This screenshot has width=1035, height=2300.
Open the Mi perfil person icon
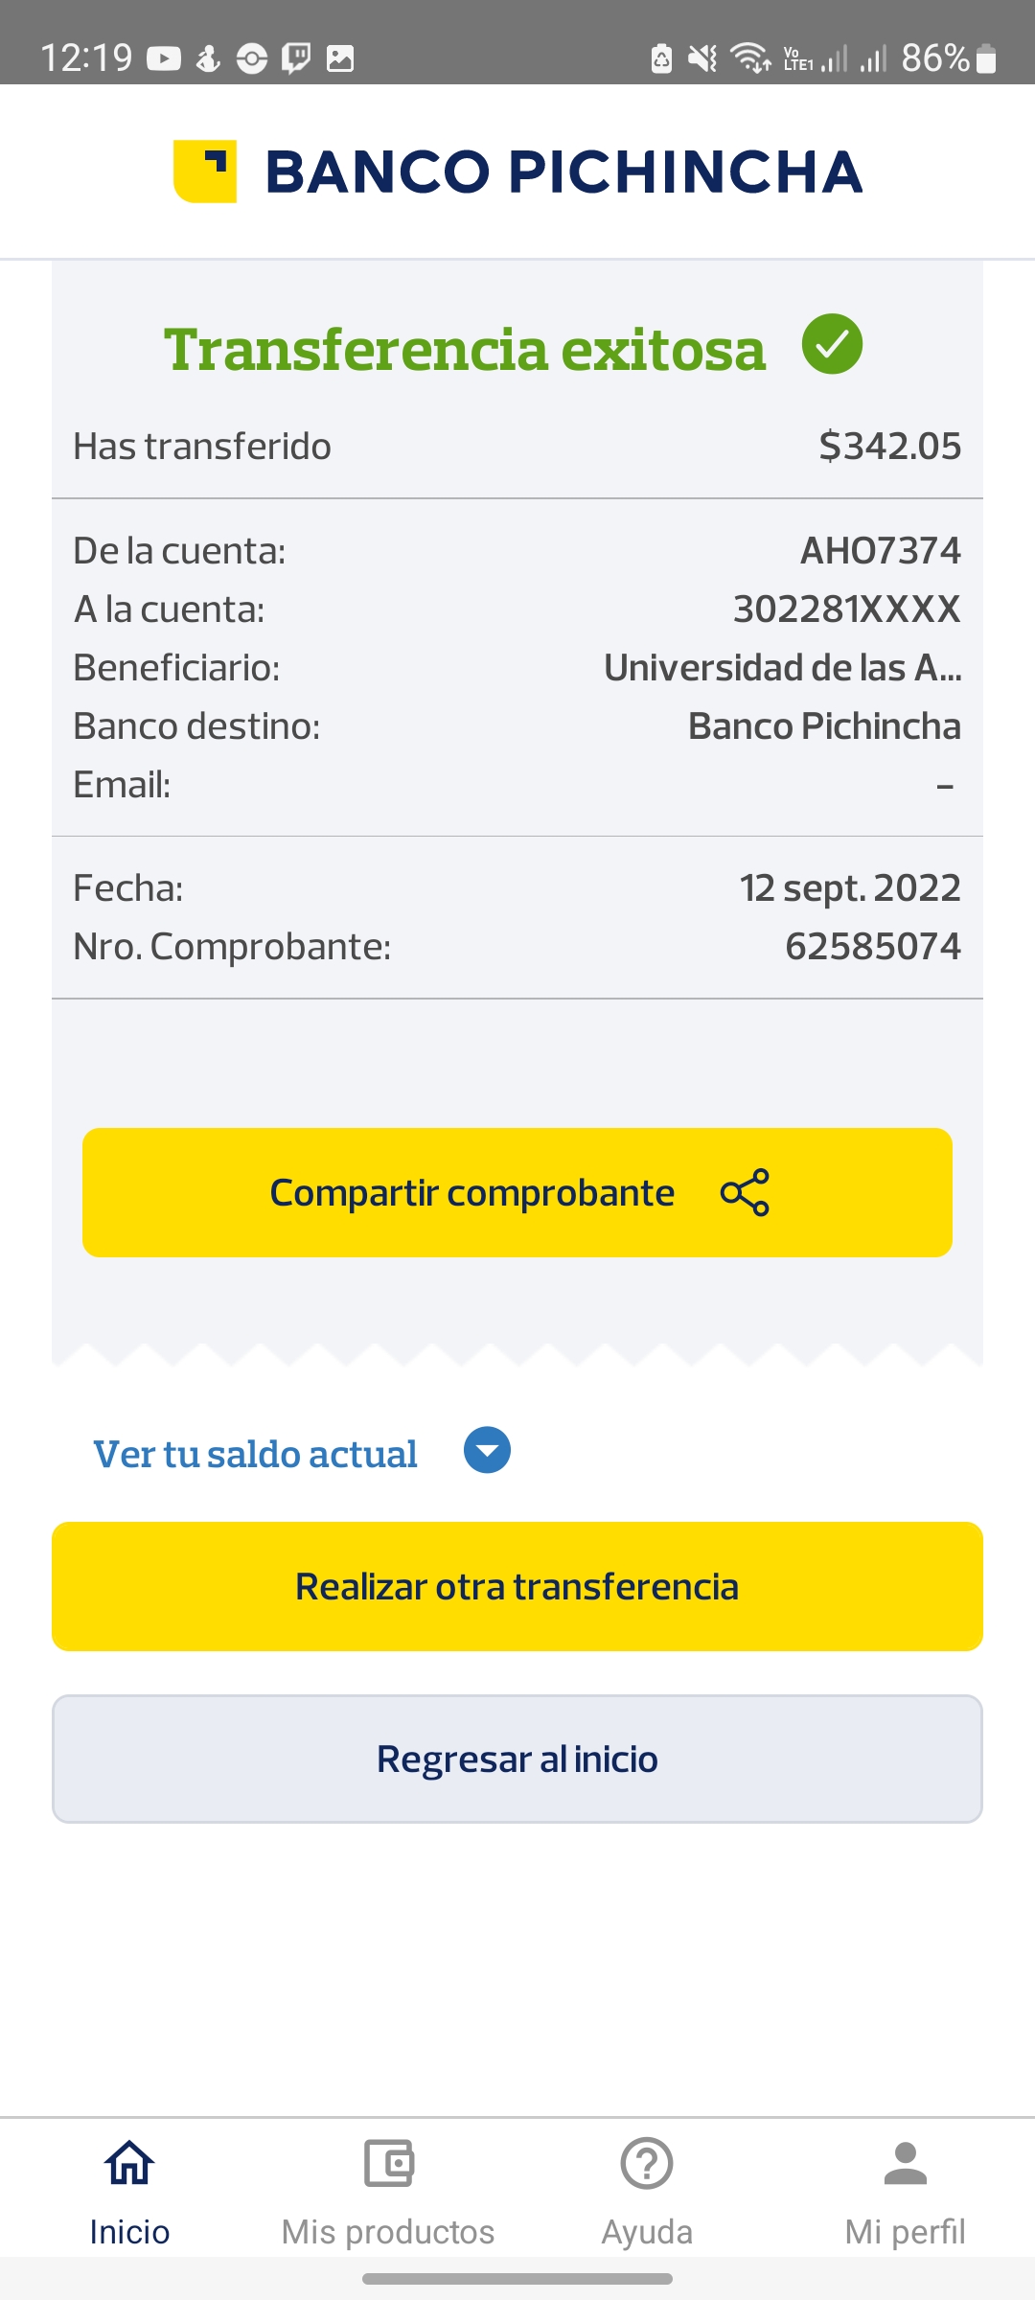pyautogui.click(x=905, y=2163)
